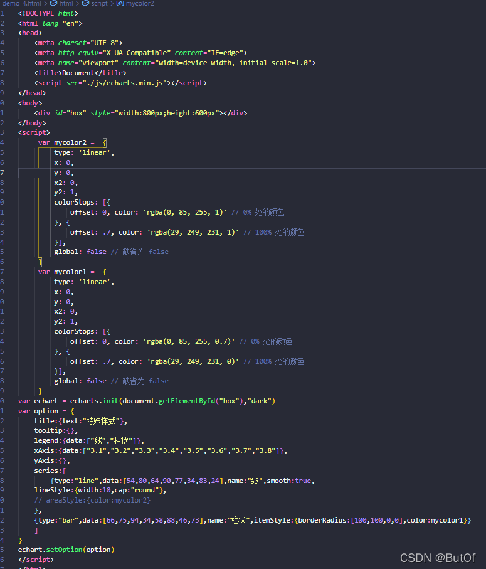Image resolution: width=486 pixels, height=569 pixels.
Task: Click the closing </head> tag
Action: (32, 93)
